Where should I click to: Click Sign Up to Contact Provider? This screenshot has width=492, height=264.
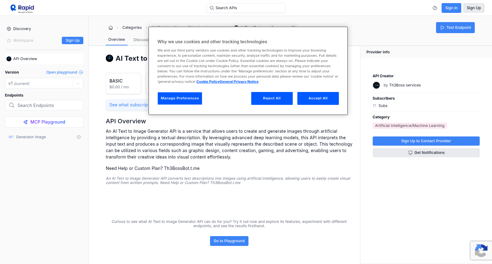coord(426,141)
